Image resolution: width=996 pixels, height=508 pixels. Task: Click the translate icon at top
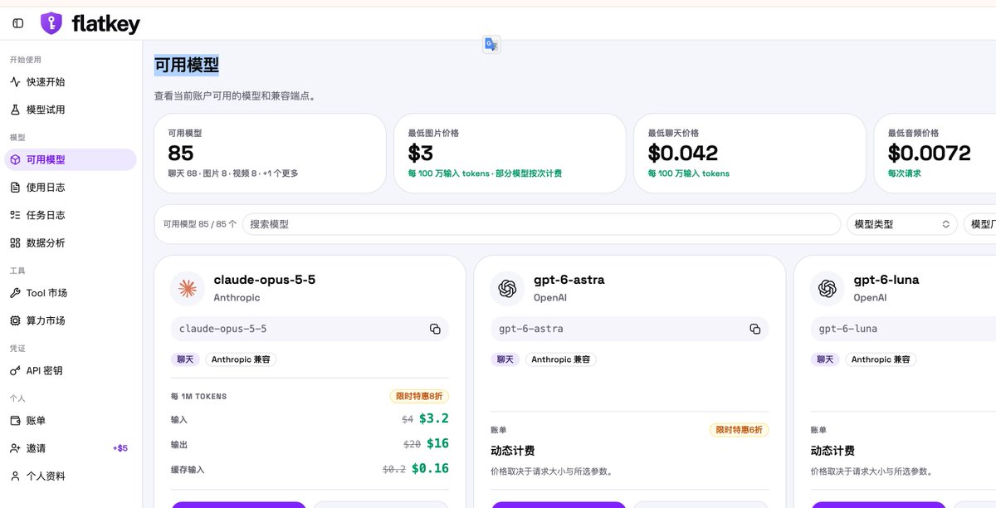491,44
